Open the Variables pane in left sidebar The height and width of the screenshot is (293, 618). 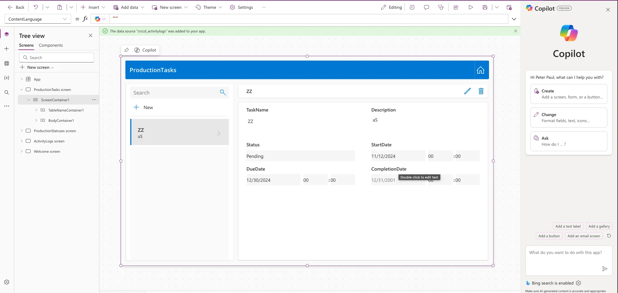tap(7, 78)
